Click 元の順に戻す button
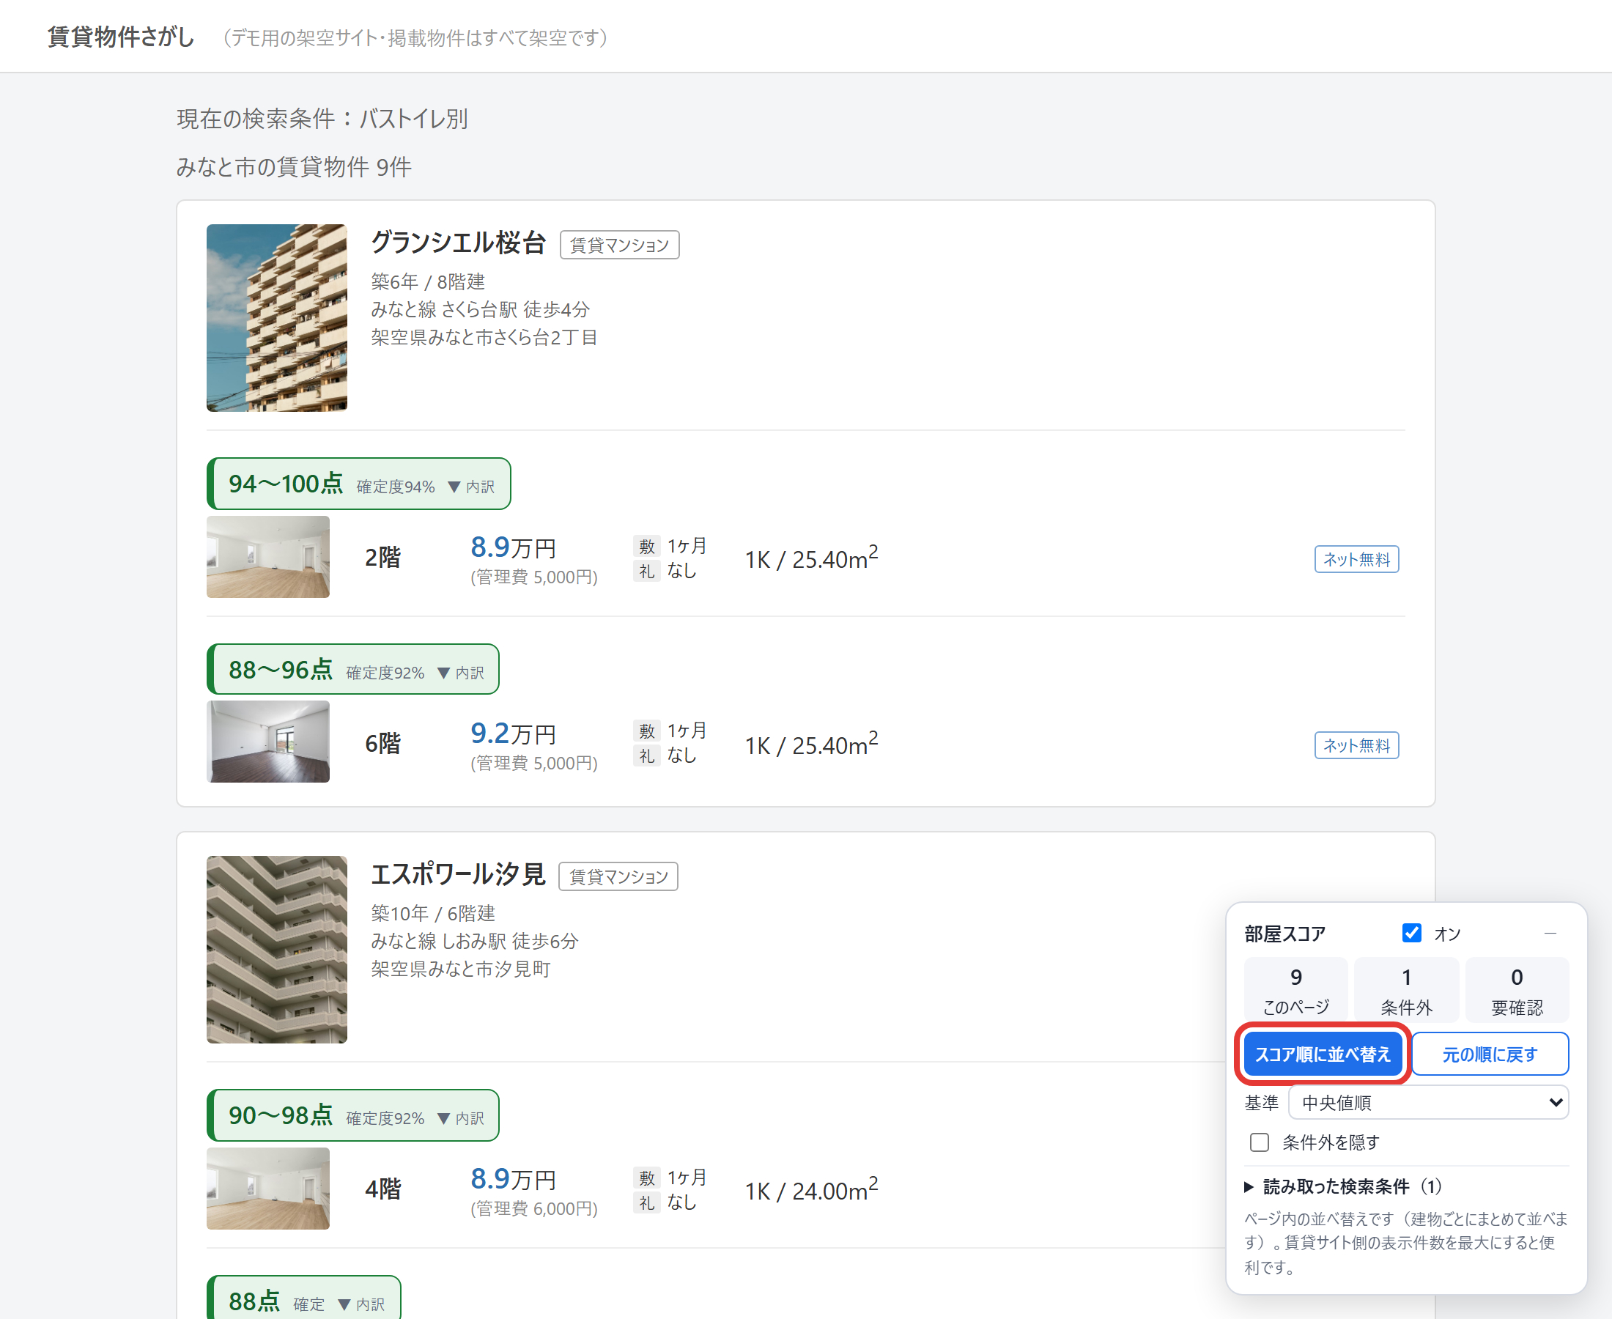Image resolution: width=1612 pixels, height=1319 pixels. tap(1490, 1054)
